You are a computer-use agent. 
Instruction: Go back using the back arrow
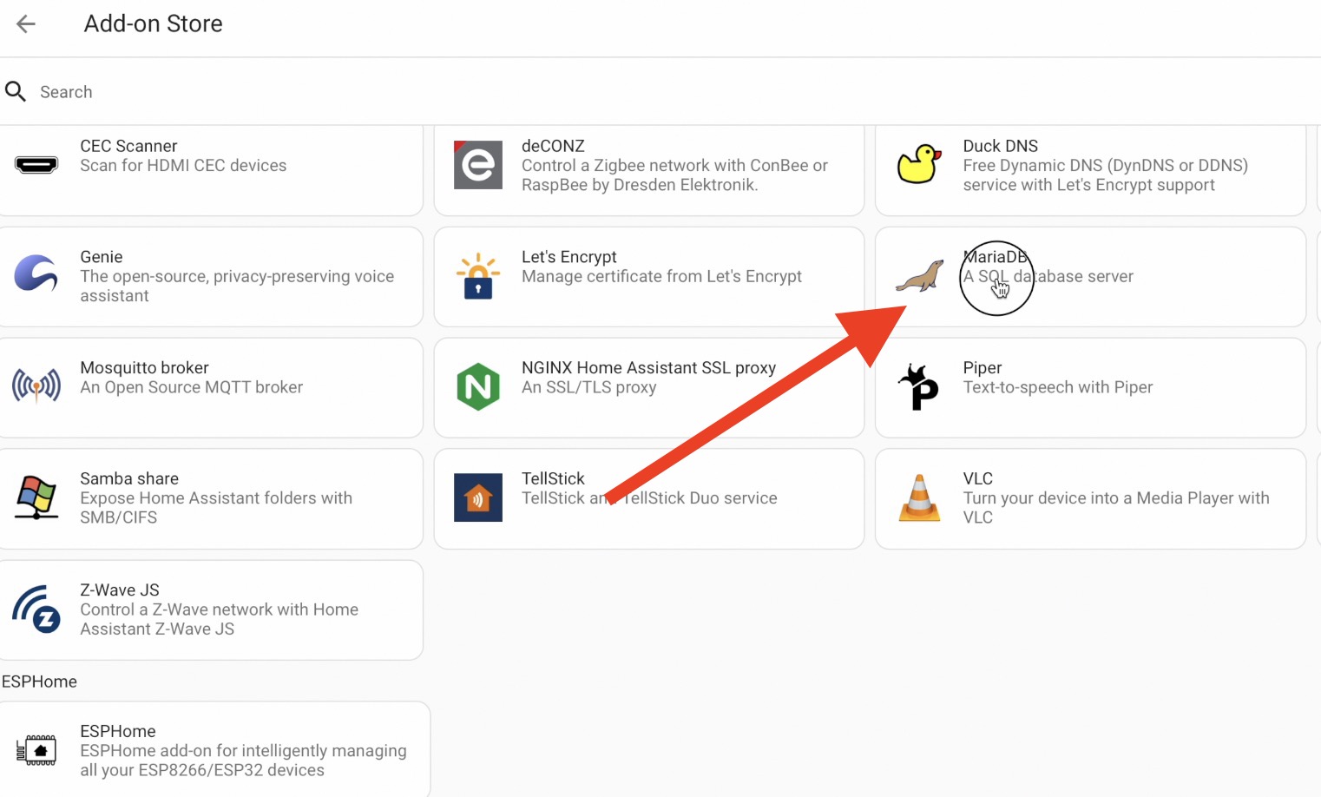26,23
